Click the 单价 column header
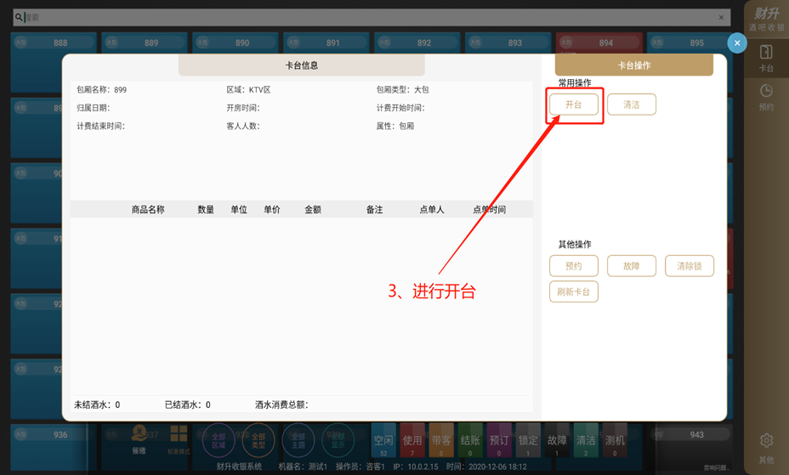Screen dimensions: 789x475 coord(272,210)
